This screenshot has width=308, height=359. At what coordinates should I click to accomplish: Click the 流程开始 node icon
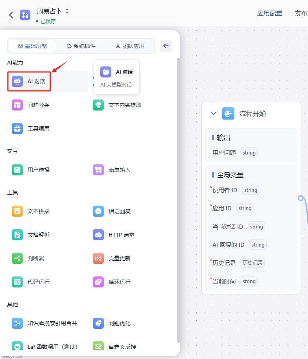tap(228, 114)
